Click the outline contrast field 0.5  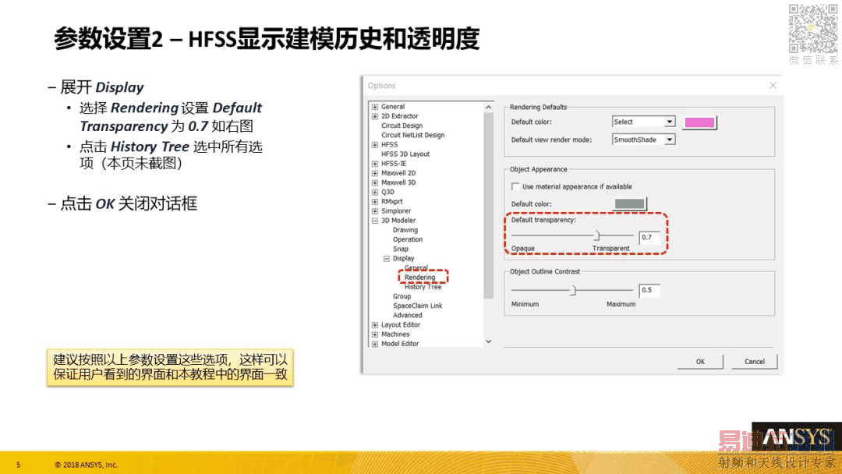[x=649, y=291]
